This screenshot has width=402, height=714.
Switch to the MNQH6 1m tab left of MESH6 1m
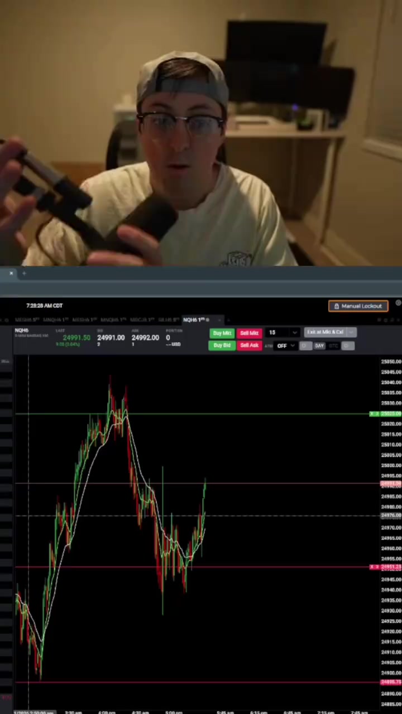[55, 320]
